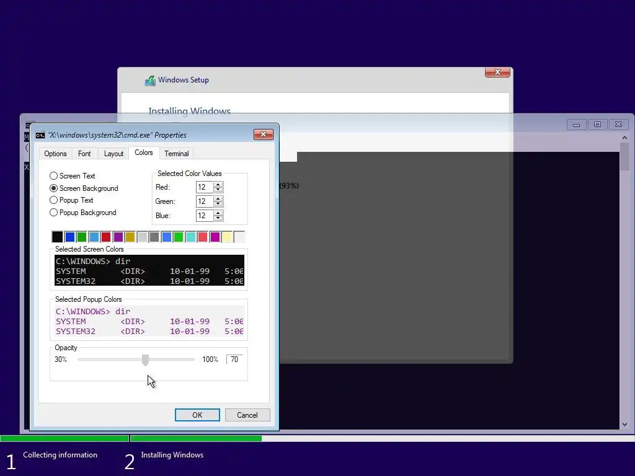
Task: Confirm properties with the OK button
Action: [197, 415]
